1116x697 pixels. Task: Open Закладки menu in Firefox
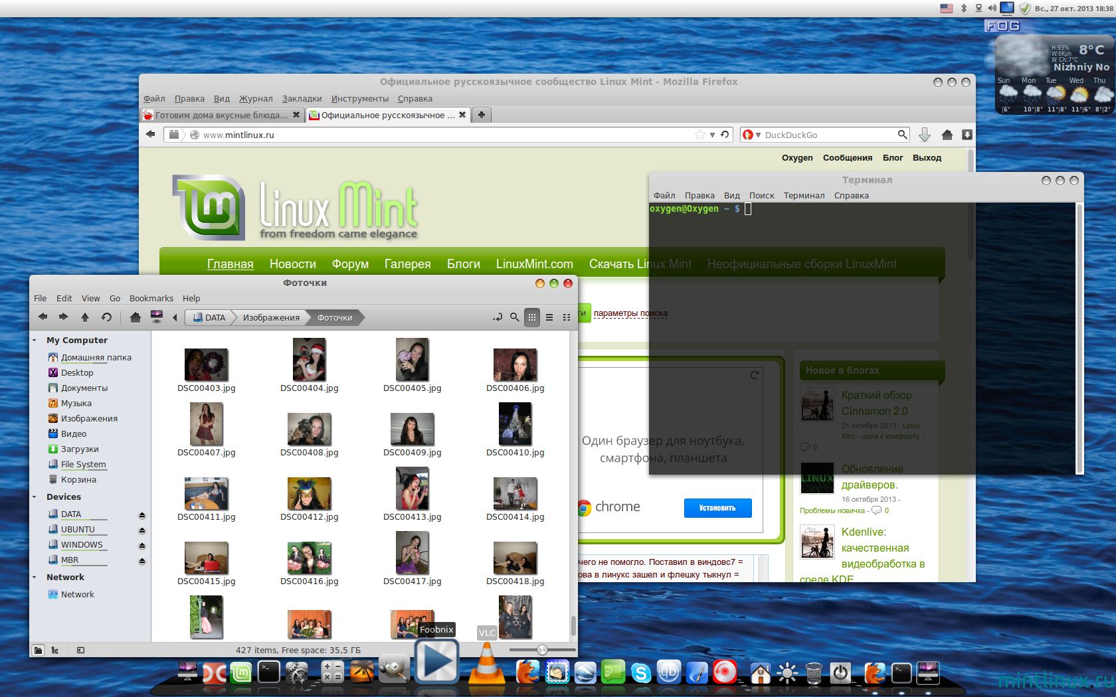point(302,98)
